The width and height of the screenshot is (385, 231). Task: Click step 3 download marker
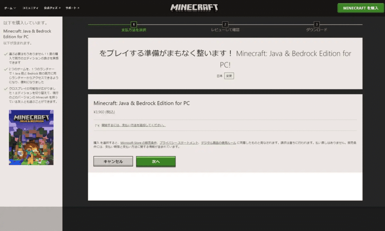[x=316, y=24]
